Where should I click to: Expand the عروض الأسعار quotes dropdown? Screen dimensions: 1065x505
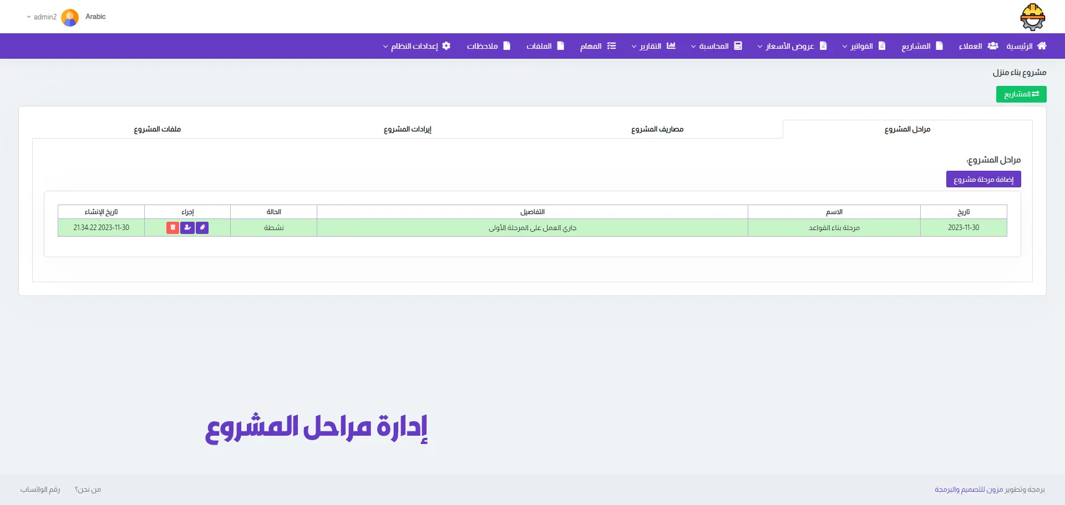tap(792, 46)
